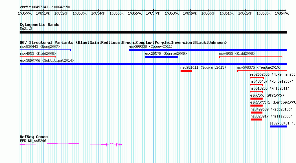Viewport: 296px width, 163px height.
Task: Select the red esv2602056 loss line
Action: point(257,78)
